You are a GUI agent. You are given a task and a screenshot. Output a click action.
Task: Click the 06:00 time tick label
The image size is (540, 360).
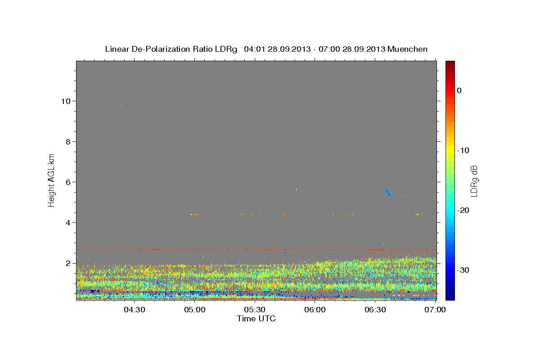315,310
